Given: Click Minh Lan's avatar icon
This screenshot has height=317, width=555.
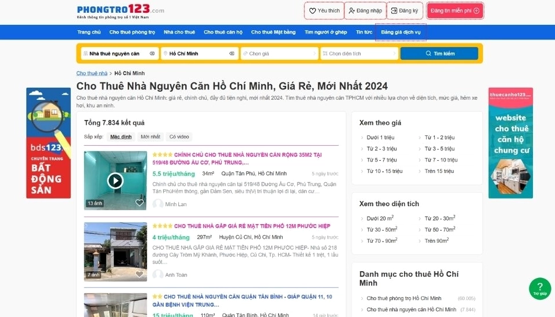Looking at the screenshot, I should (x=158, y=204).
